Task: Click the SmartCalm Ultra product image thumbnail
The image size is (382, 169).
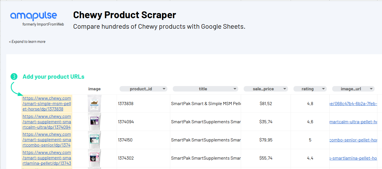Action: coord(95,122)
